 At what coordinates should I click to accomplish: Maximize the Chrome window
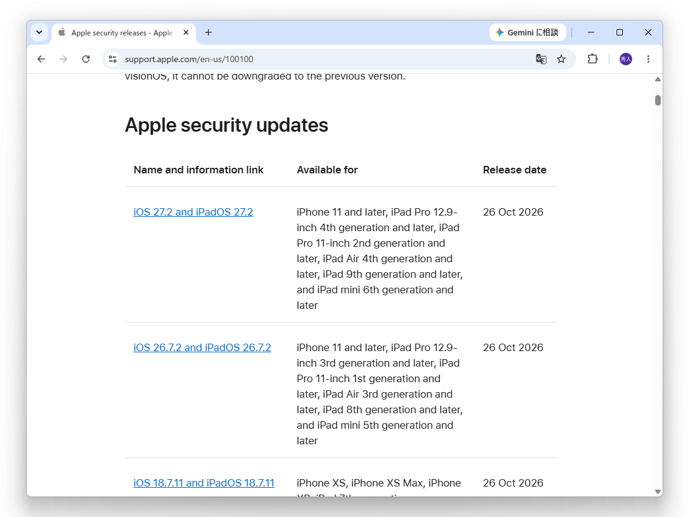click(620, 32)
